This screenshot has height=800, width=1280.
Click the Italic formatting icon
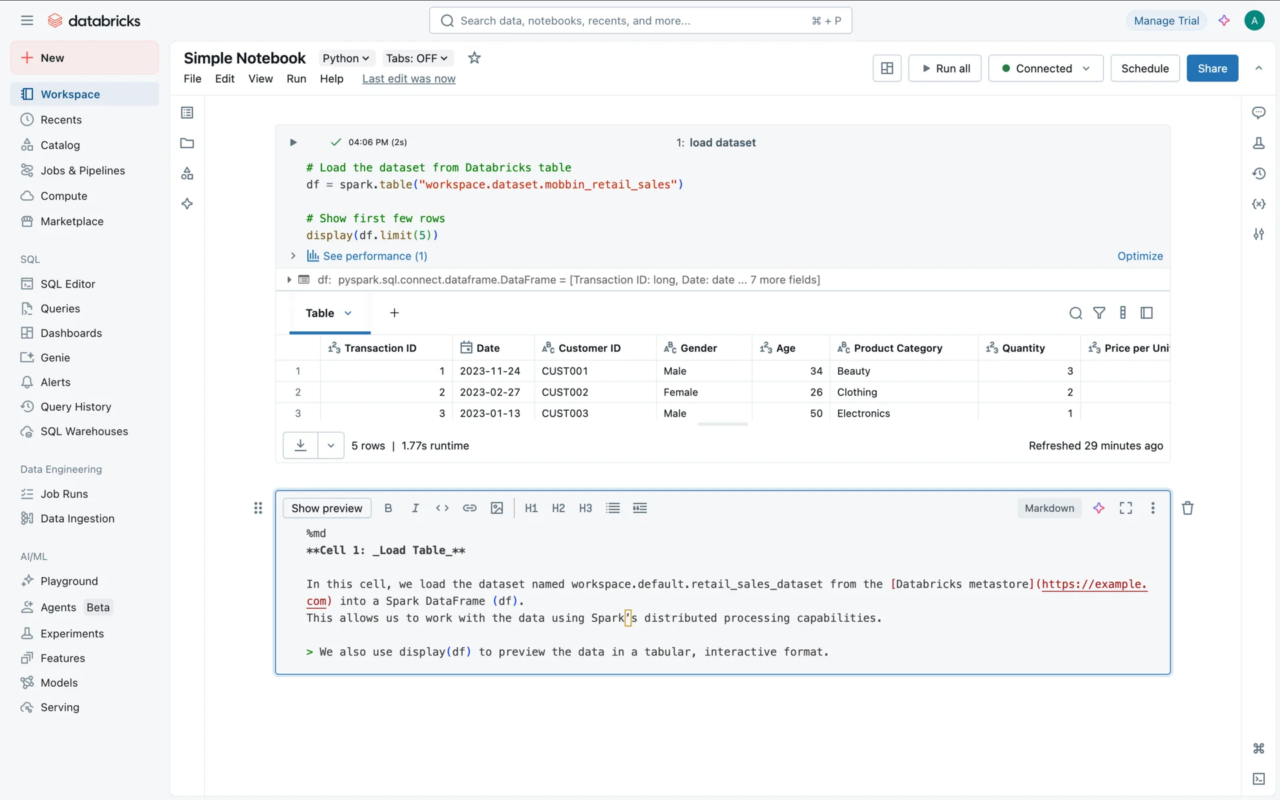coord(415,508)
